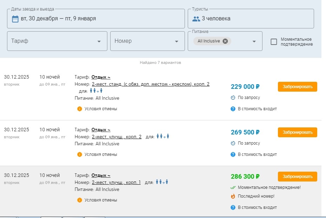The image size is (326, 218).
Task: Click the green price 286 300 ₽
Action: point(245,177)
